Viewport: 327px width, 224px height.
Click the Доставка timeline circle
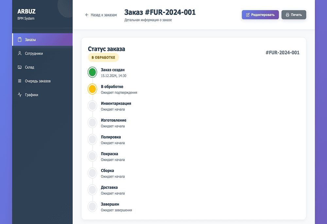pos(93,190)
